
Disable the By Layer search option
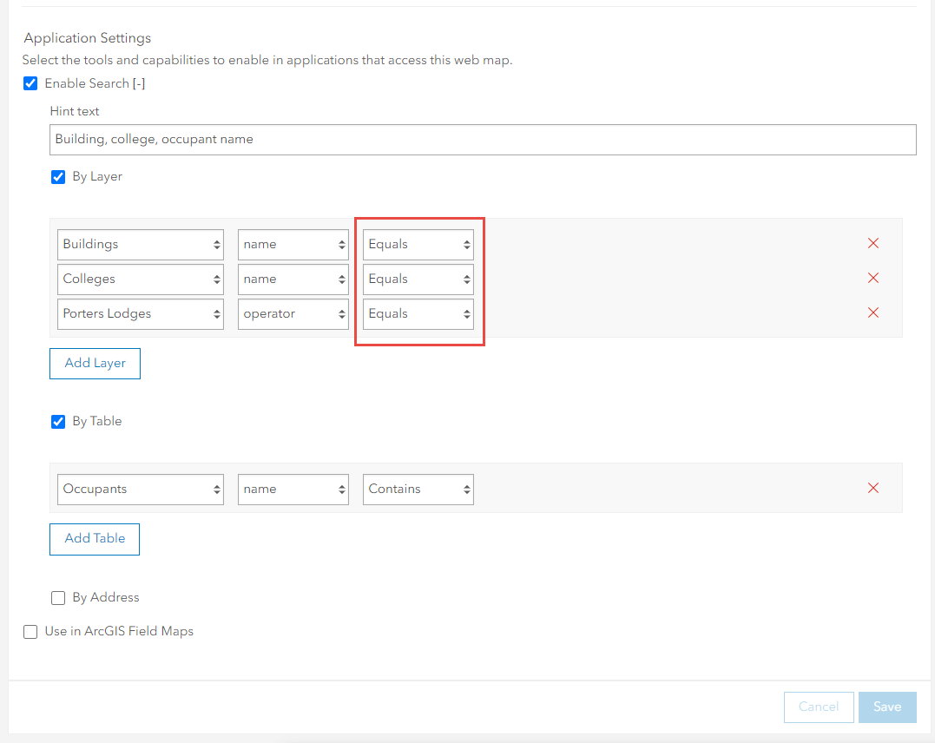[57, 176]
